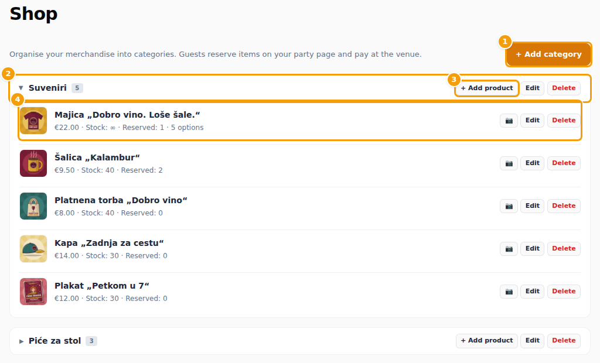Click Kapa „Zadnja za cestu“ name
Image resolution: width=600 pixels, height=363 pixels.
tap(109, 244)
